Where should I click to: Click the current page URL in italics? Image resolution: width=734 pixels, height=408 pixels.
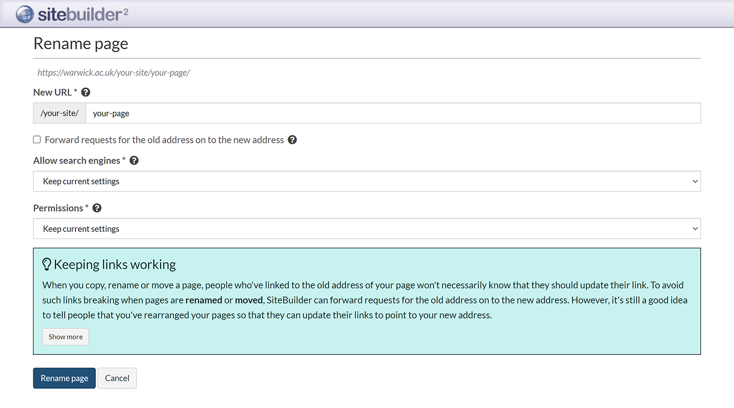[114, 73]
